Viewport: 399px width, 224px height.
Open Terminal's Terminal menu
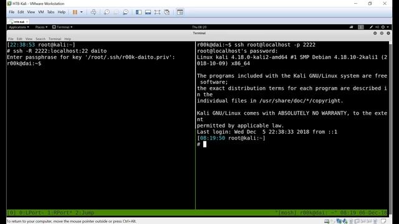point(55,39)
